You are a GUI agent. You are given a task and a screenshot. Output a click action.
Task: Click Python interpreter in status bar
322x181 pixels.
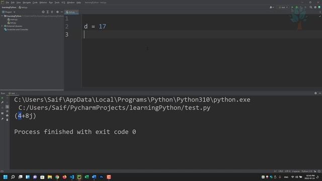[x=306, y=171]
